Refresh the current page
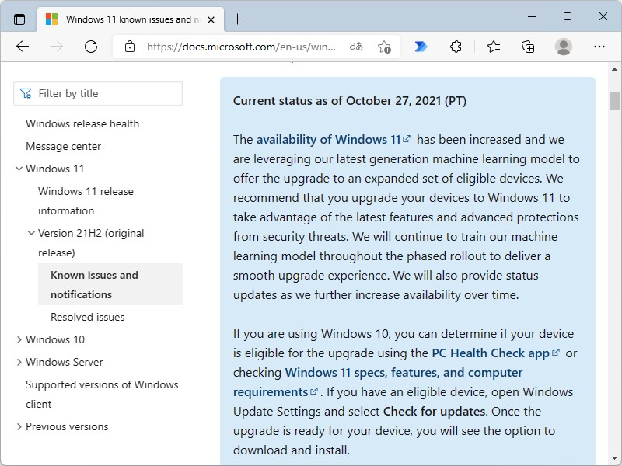Viewport: 622px width, 466px height. [x=91, y=47]
